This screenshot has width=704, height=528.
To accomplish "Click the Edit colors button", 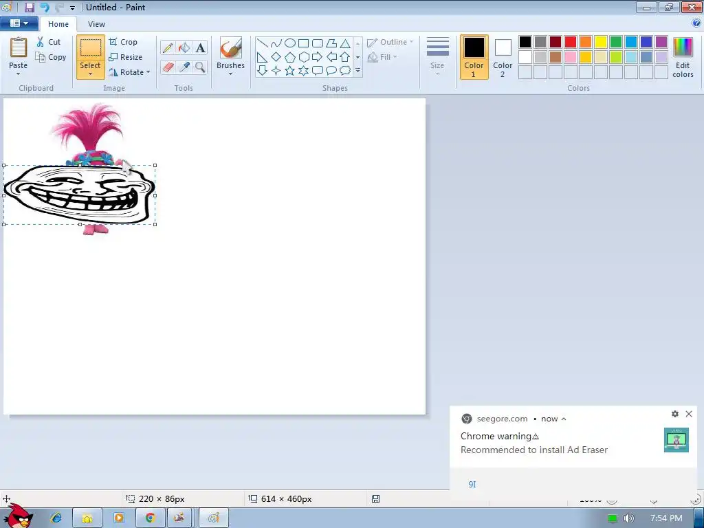I will (x=683, y=57).
